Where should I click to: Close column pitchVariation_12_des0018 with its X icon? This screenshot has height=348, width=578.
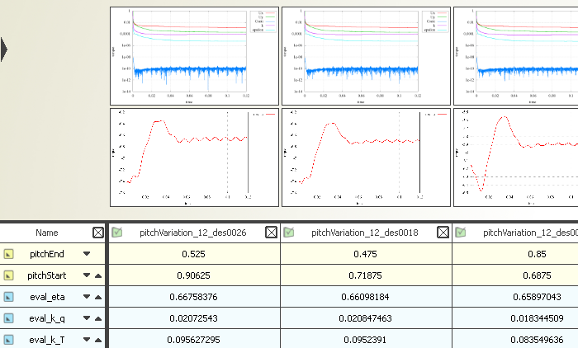[443, 232]
